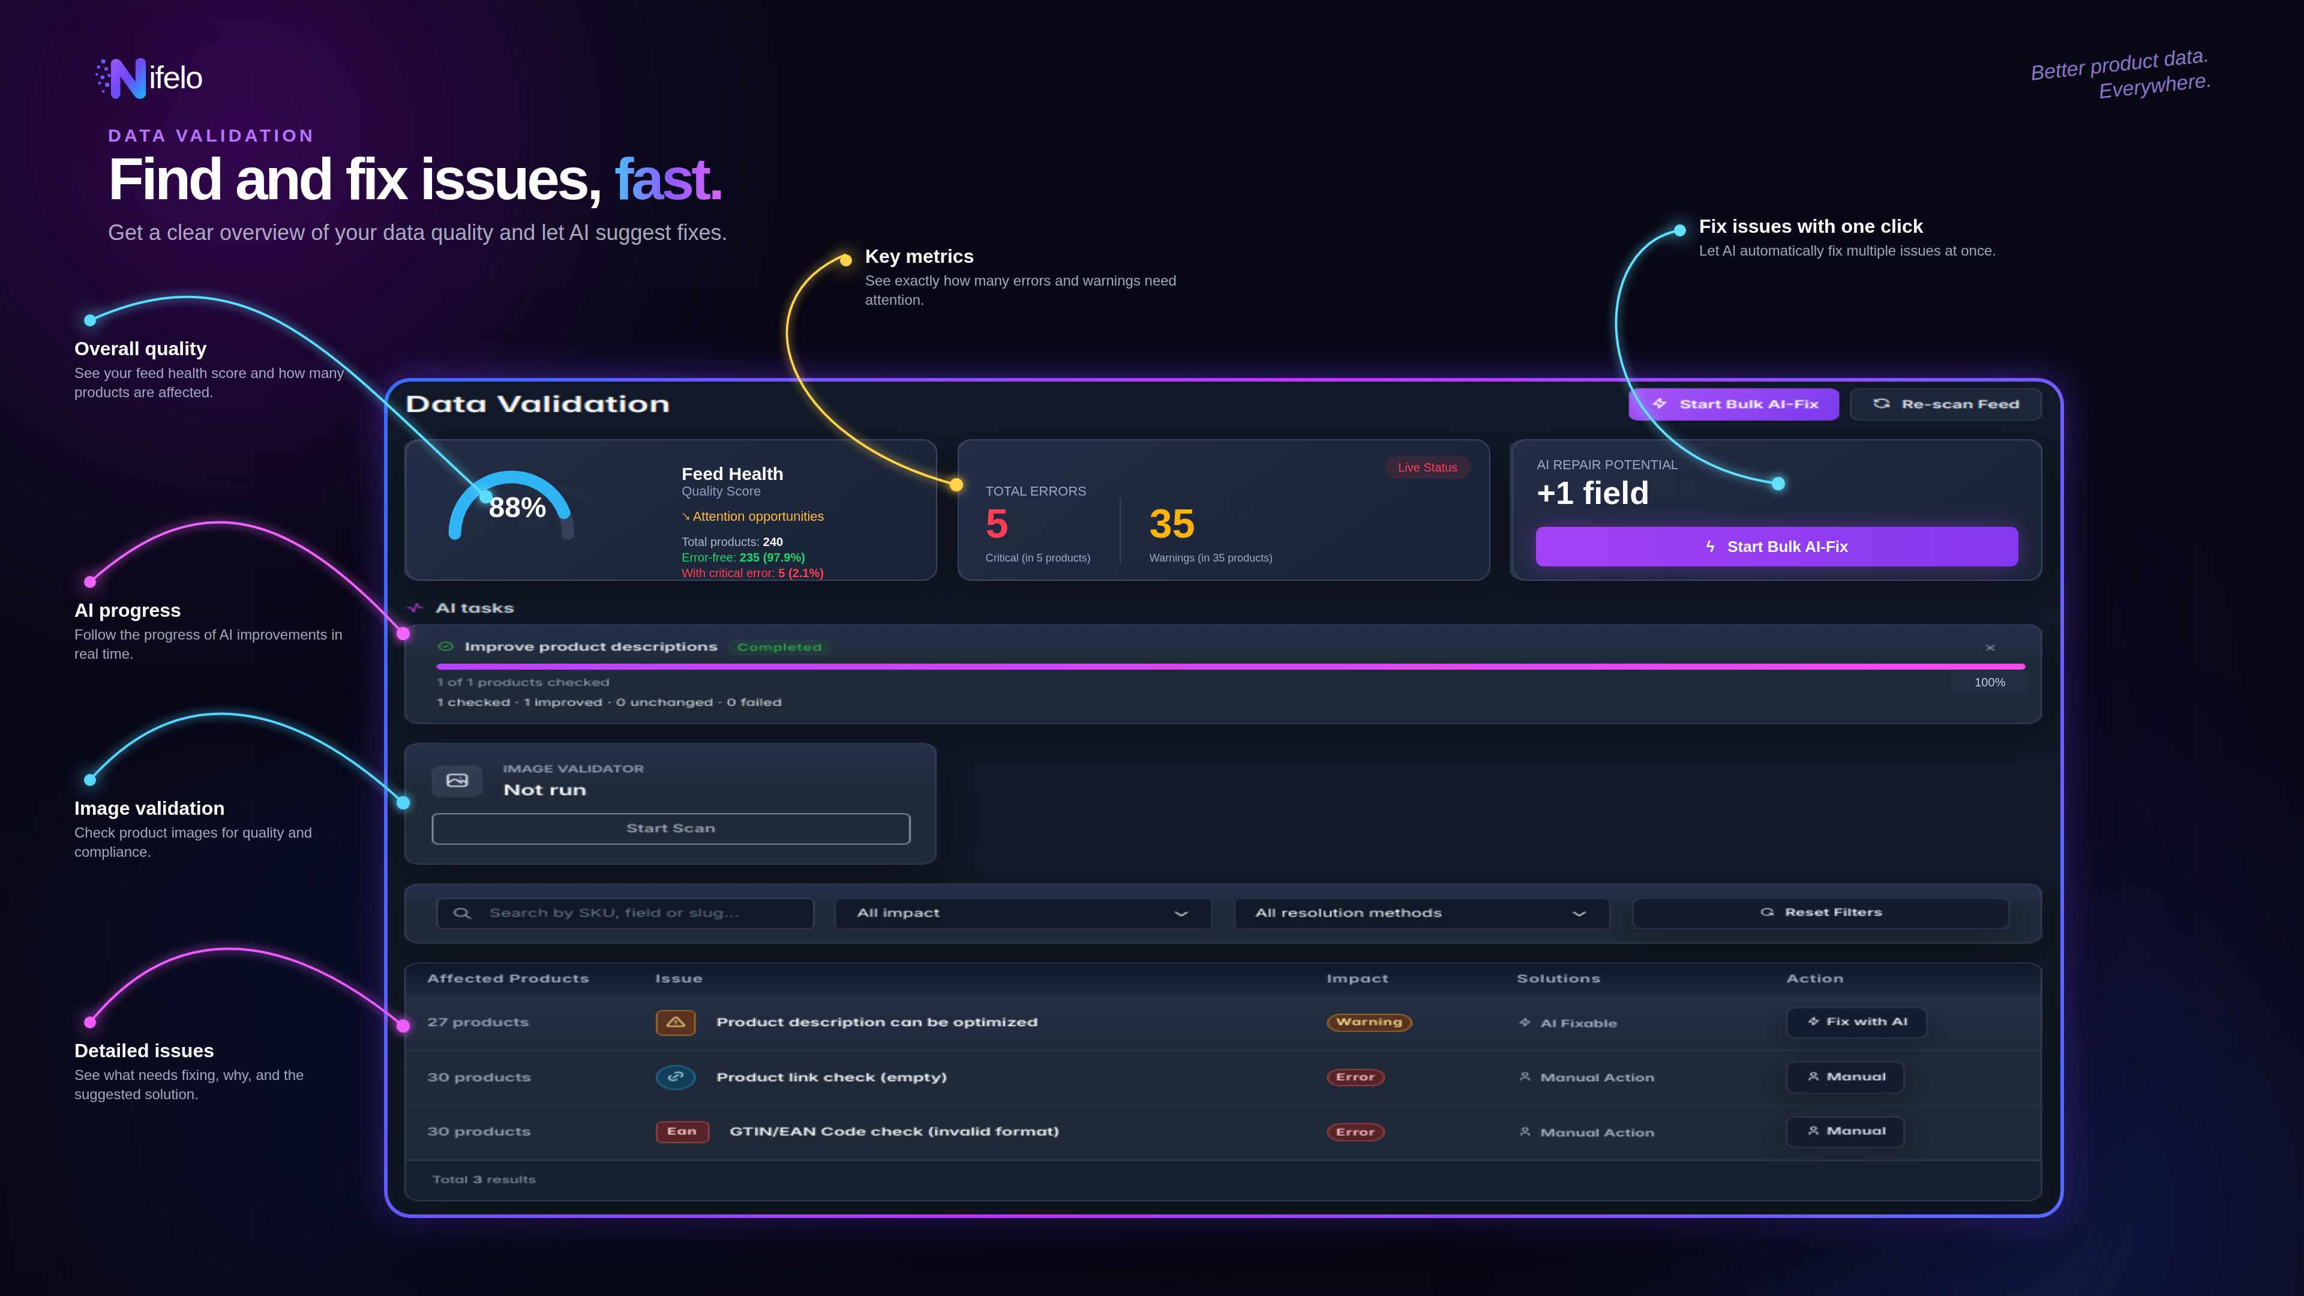Click the Warning impact badge
Image resolution: width=2304 pixels, height=1296 pixels.
point(1369,1021)
